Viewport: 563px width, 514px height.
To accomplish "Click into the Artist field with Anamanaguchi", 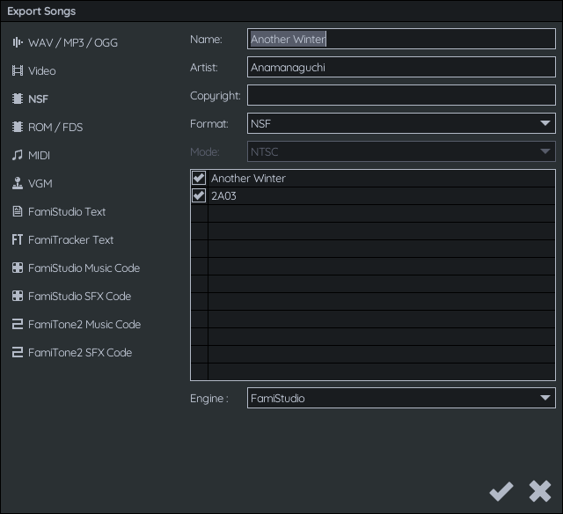I will click(x=401, y=67).
